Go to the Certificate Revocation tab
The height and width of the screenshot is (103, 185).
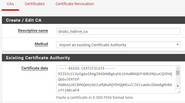[75, 4]
